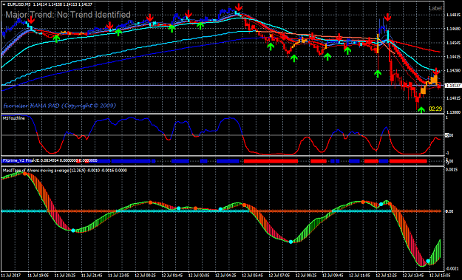This screenshot has width=462, height=280.
Task: Click the 12 Jul 09:45 time label
Action: coord(333,276)
